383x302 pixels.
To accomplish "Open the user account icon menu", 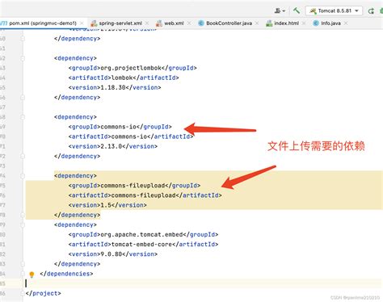I will (280, 10).
